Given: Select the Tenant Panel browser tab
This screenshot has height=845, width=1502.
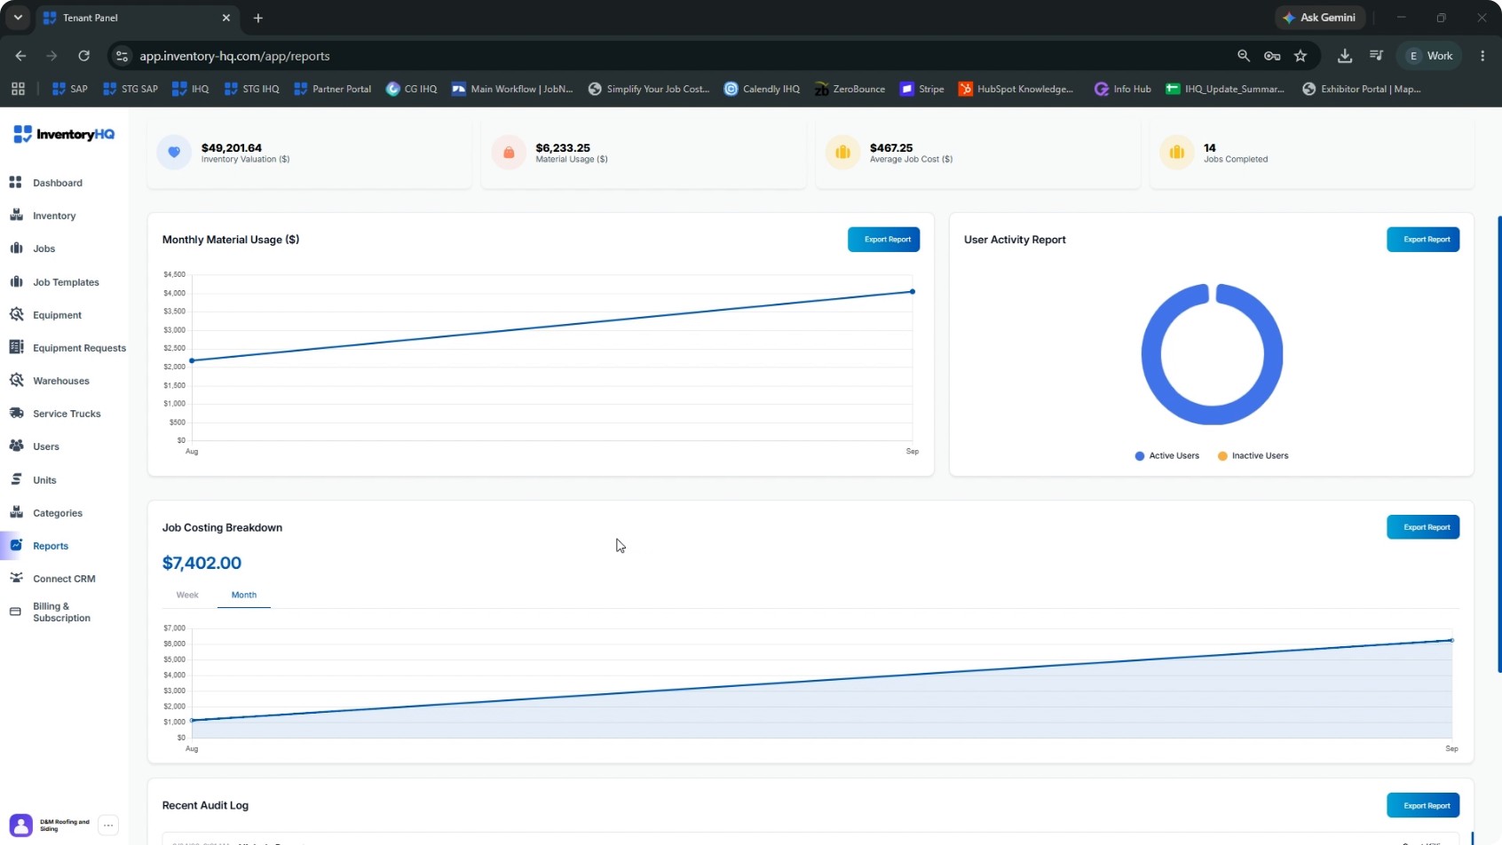Looking at the screenshot, I should click(137, 18).
